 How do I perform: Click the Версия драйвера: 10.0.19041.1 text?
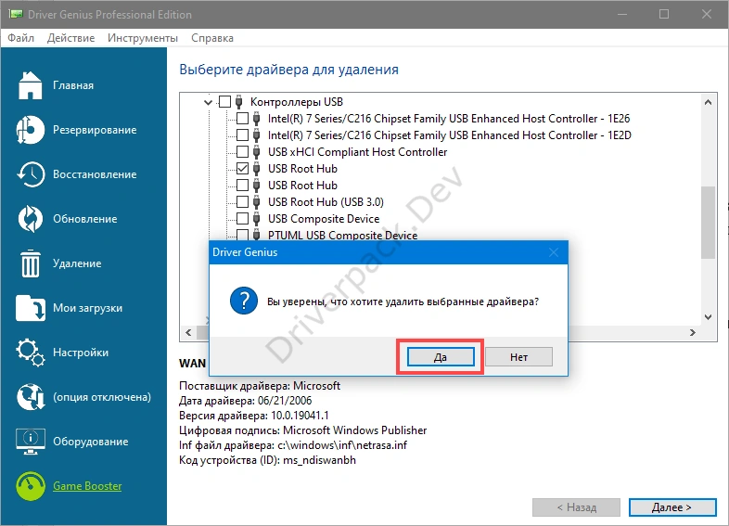tap(253, 416)
